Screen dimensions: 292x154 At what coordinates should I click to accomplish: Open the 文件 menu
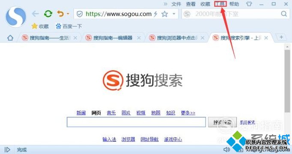coord(176,4)
